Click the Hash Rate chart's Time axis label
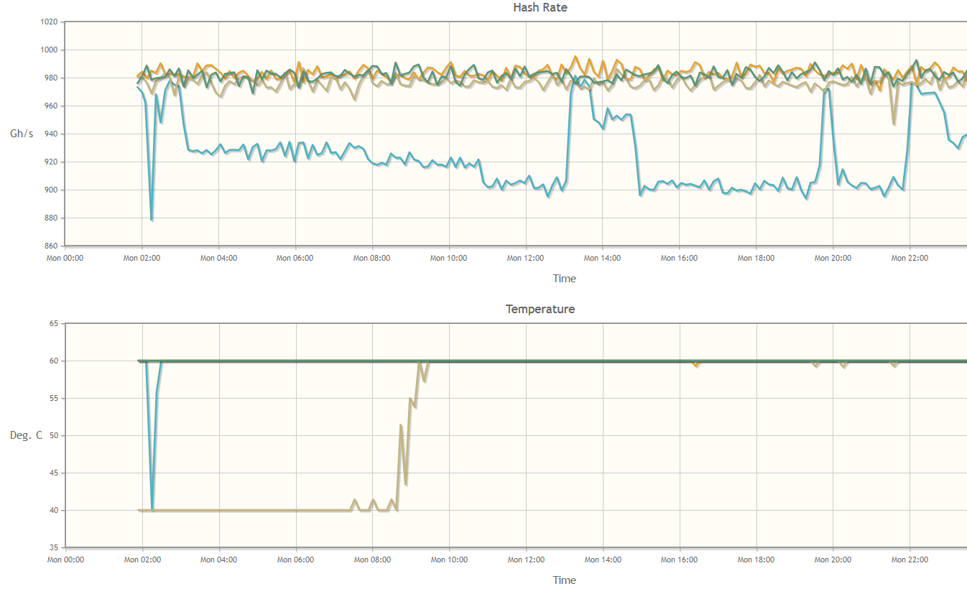 click(564, 278)
